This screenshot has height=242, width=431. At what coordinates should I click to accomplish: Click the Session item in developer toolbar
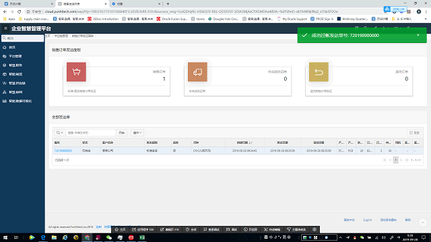191,229
